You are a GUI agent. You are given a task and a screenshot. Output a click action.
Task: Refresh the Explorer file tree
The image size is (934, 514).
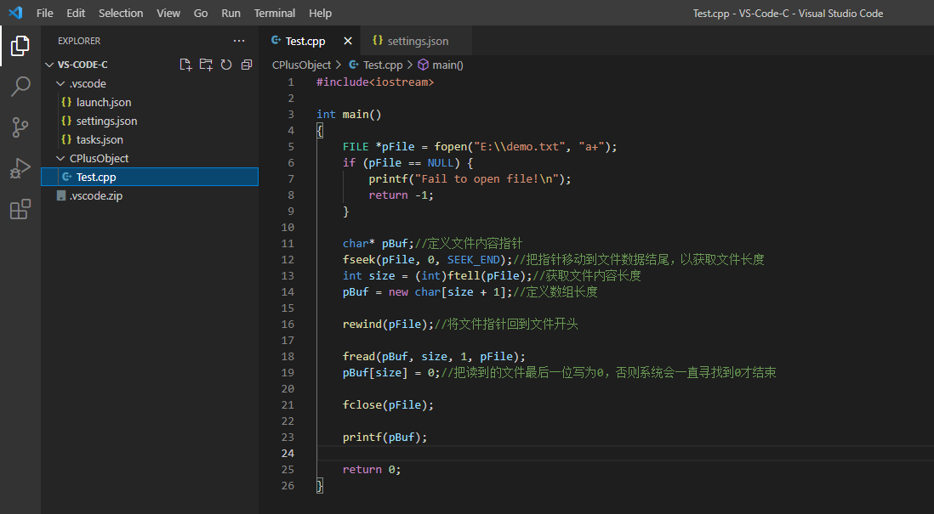(x=226, y=65)
